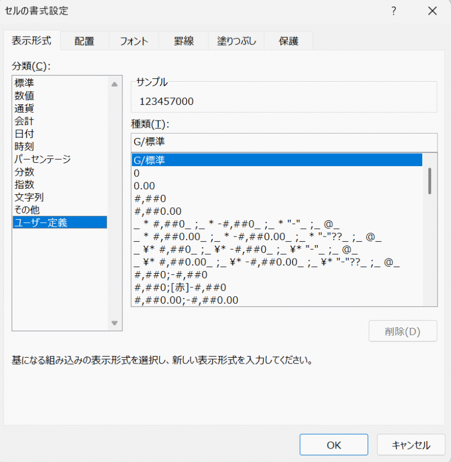This screenshot has width=451, height=462.
Task: Select the 0 format in list
Action: pos(277,173)
